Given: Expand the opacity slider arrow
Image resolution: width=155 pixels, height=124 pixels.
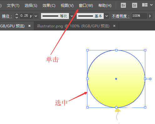Looking at the screenshot, I should click(x=150, y=16).
